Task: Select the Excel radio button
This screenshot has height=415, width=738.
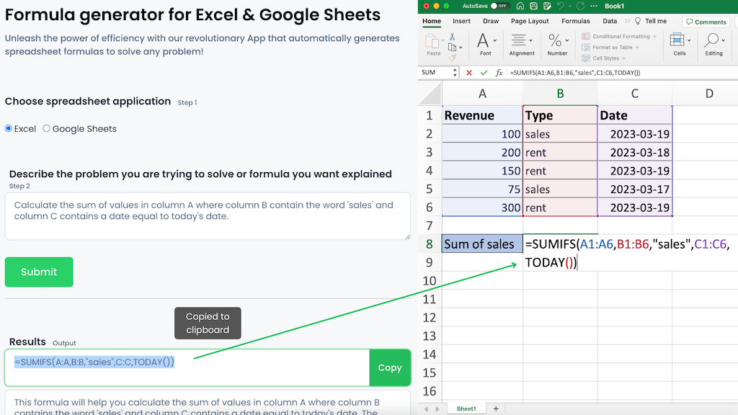Action: tap(6, 129)
